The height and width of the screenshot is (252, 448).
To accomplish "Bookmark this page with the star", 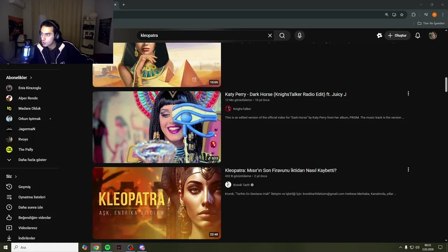I will pos(402,15).
